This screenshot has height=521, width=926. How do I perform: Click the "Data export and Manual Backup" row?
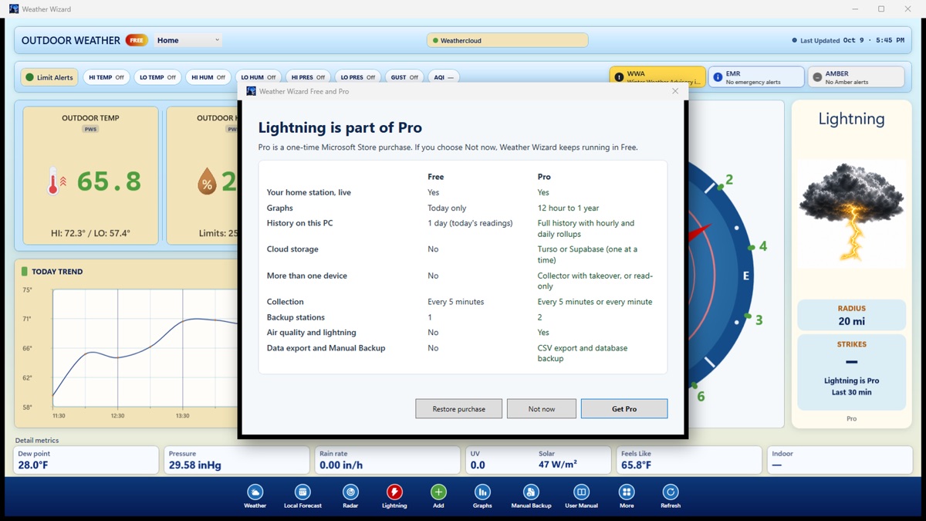pos(463,353)
